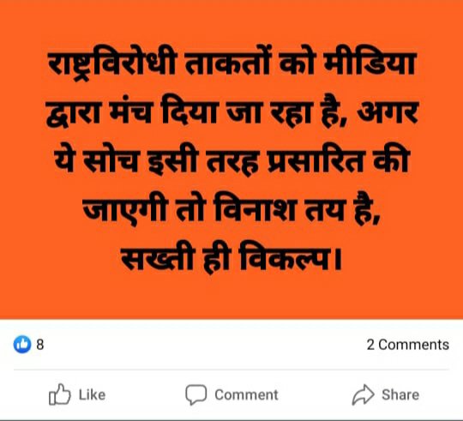Tap the thumbs-up outline Like icon
The height and width of the screenshot is (421, 463).
[60, 394]
